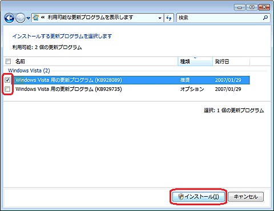Click the magnifier search icon
Screen dimensions: 274x211
[265, 18]
